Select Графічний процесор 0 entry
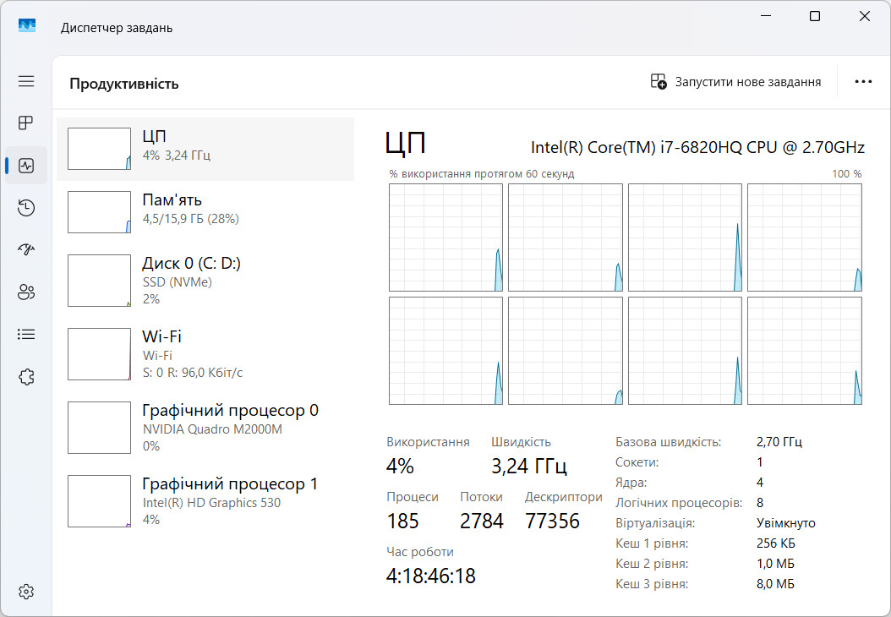 coord(205,428)
